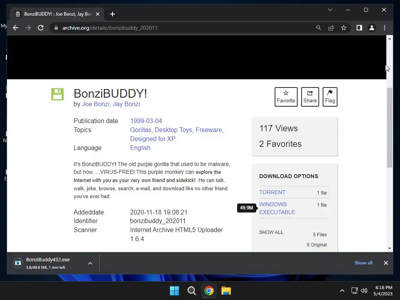Open Chrome three-dot menu

click(x=384, y=28)
